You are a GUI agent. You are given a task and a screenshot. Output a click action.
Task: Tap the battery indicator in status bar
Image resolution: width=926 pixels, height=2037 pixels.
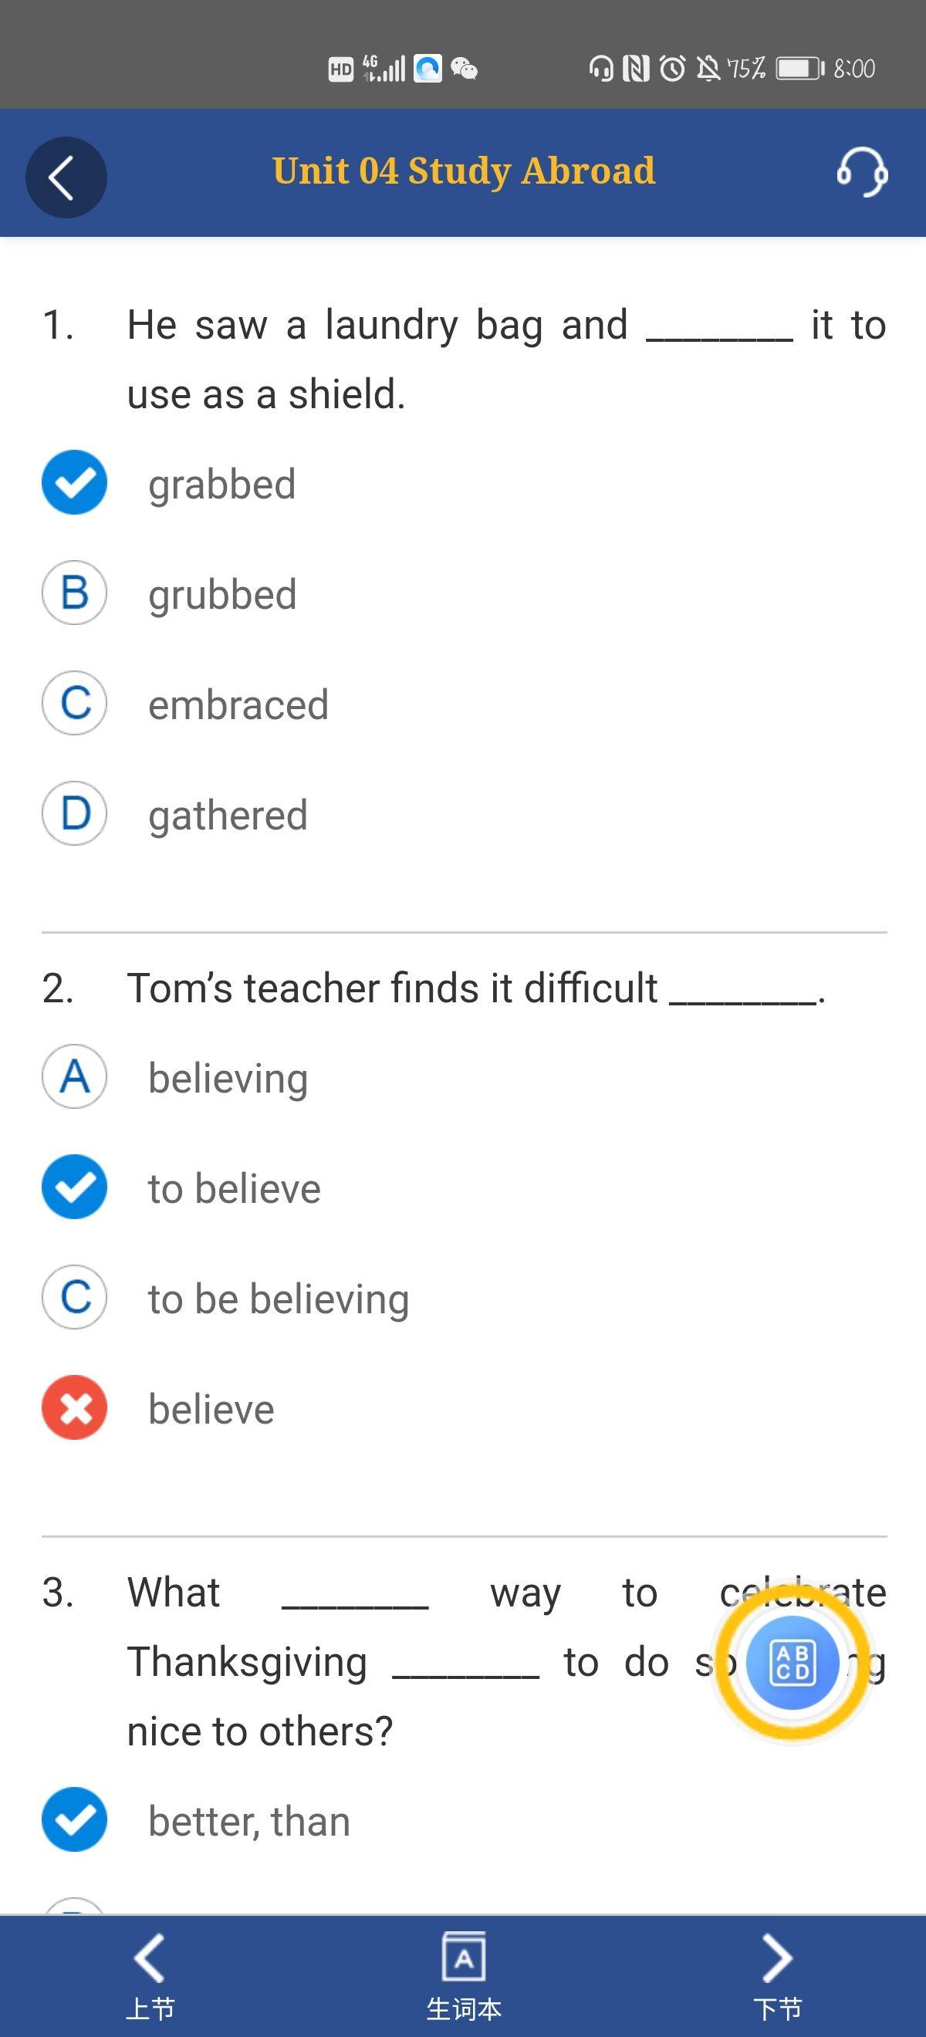coord(799,69)
